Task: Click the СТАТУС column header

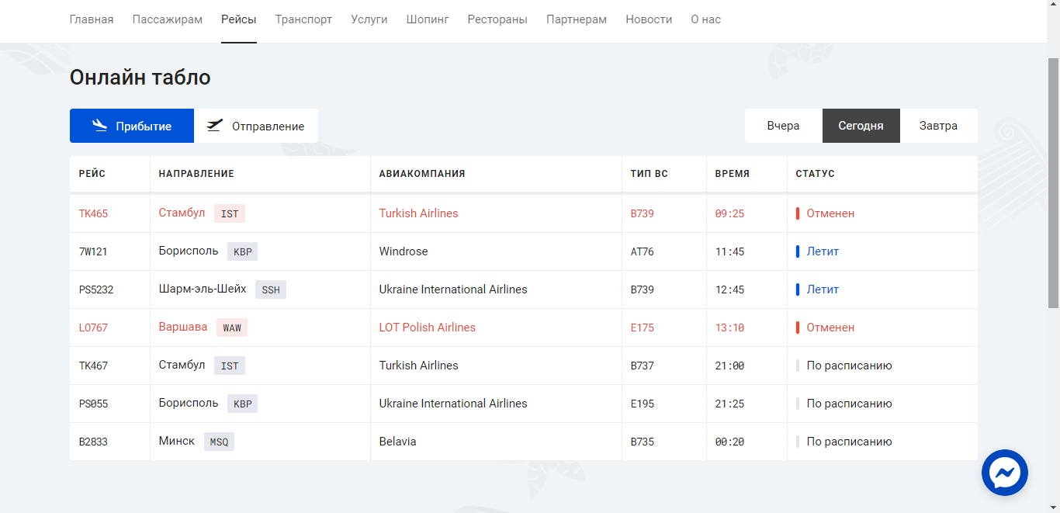Action: (816, 174)
